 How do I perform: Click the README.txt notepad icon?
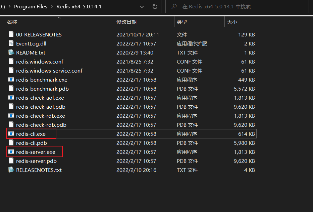[x=11, y=52]
